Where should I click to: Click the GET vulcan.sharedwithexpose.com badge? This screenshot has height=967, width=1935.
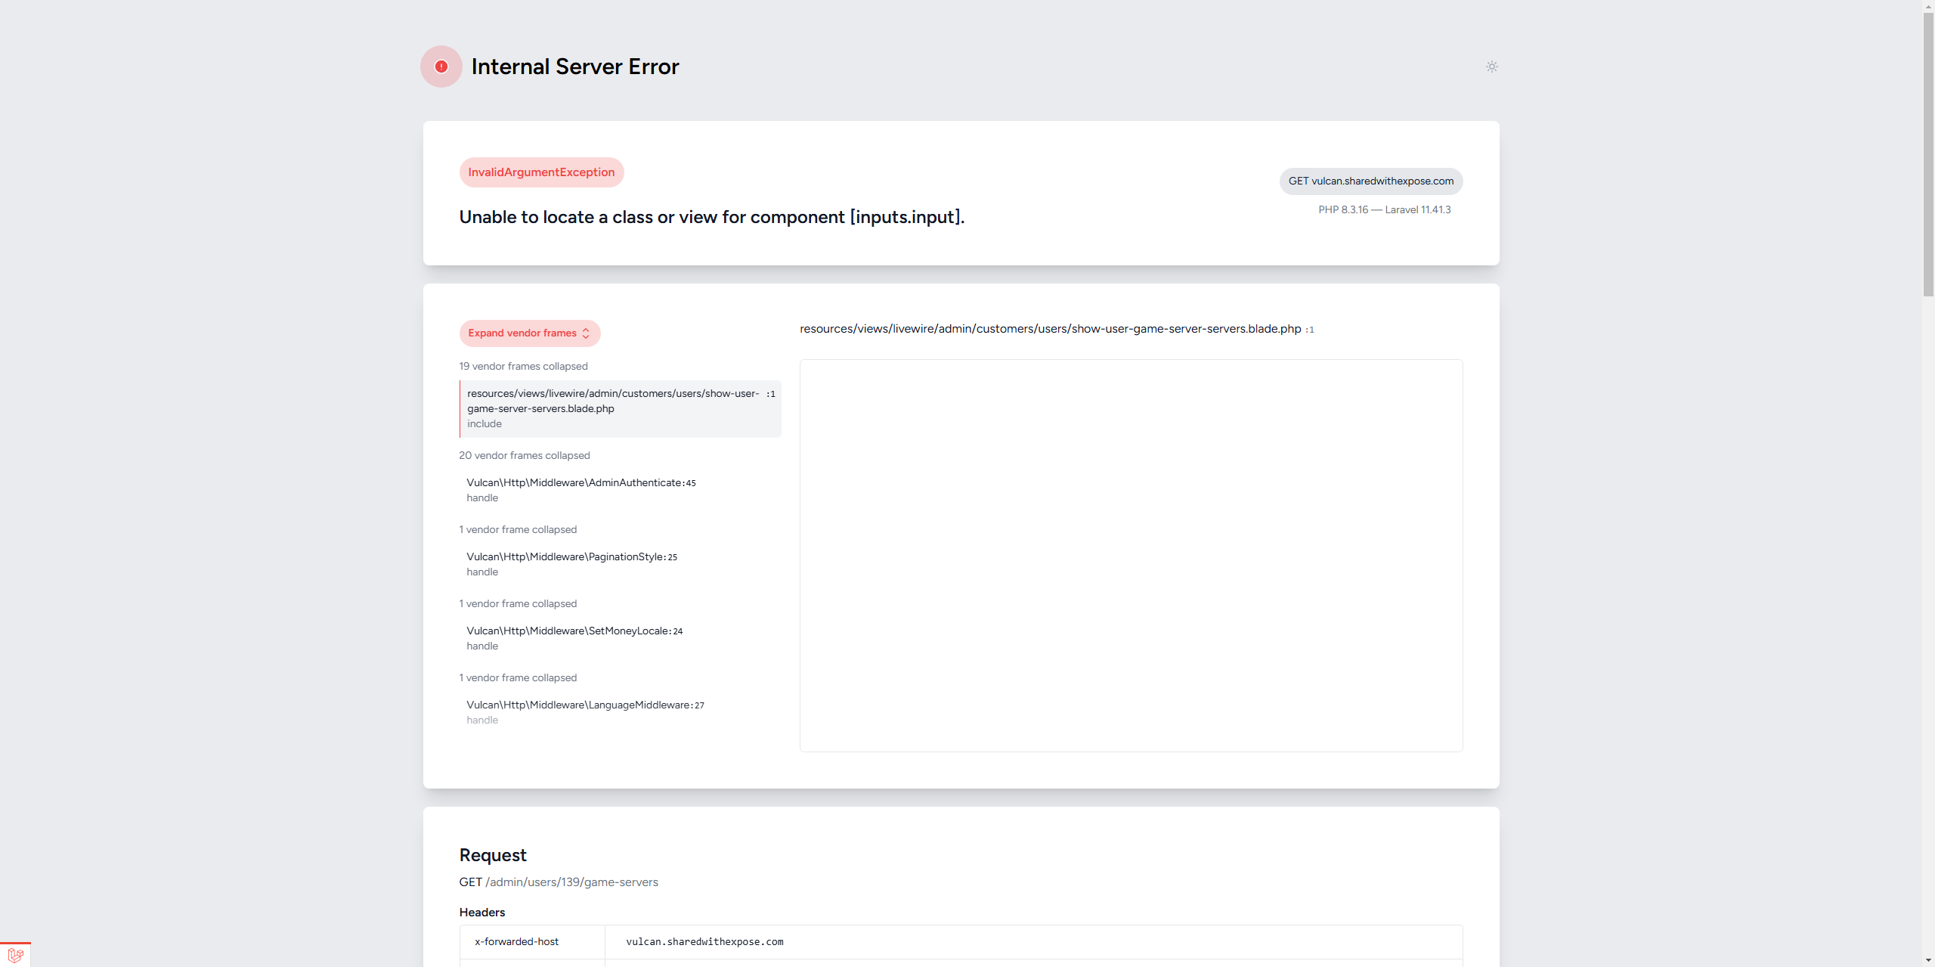[1370, 181]
